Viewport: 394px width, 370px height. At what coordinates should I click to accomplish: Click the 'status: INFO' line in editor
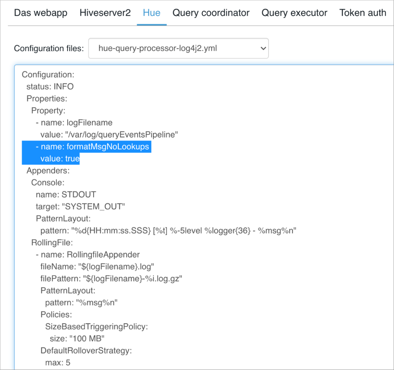point(50,87)
